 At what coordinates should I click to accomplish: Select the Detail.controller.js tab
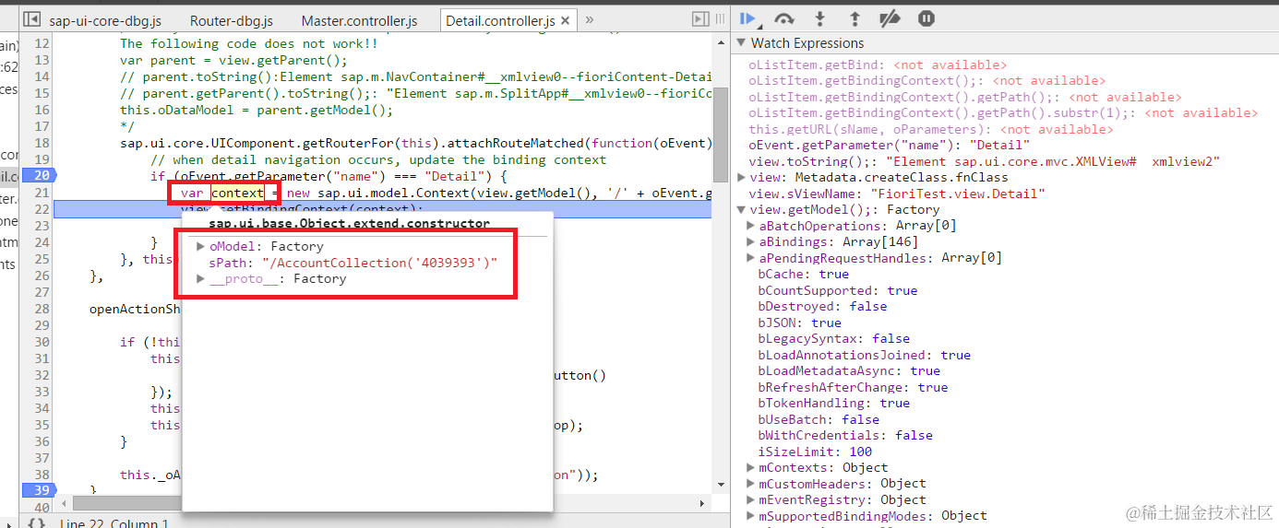499,20
